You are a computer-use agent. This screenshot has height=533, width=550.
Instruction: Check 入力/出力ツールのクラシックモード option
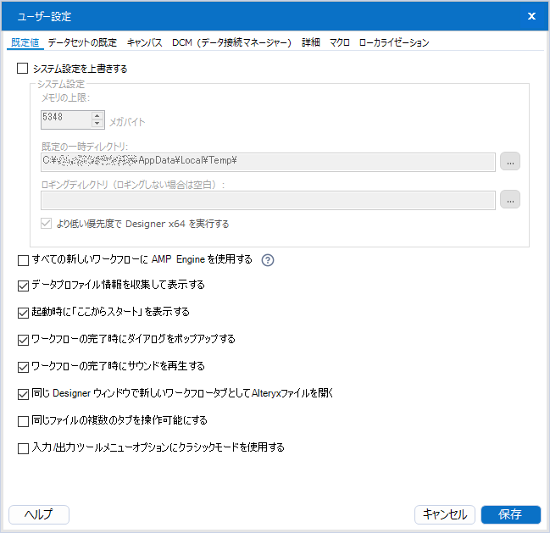pos(23,448)
